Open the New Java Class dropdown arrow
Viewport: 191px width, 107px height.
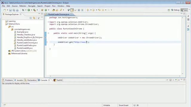pos(49,10)
